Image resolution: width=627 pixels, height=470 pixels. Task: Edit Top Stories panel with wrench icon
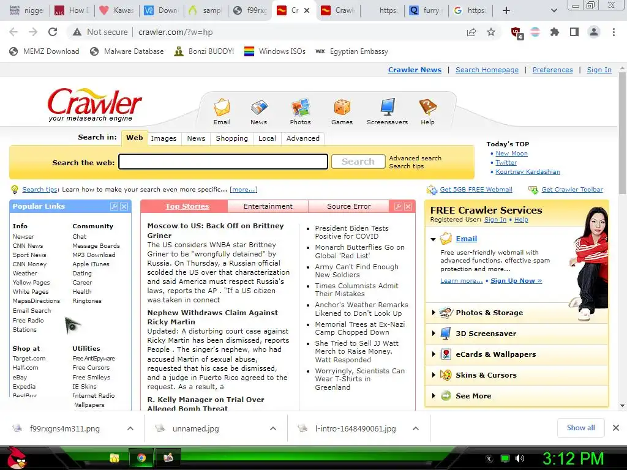[398, 206]
